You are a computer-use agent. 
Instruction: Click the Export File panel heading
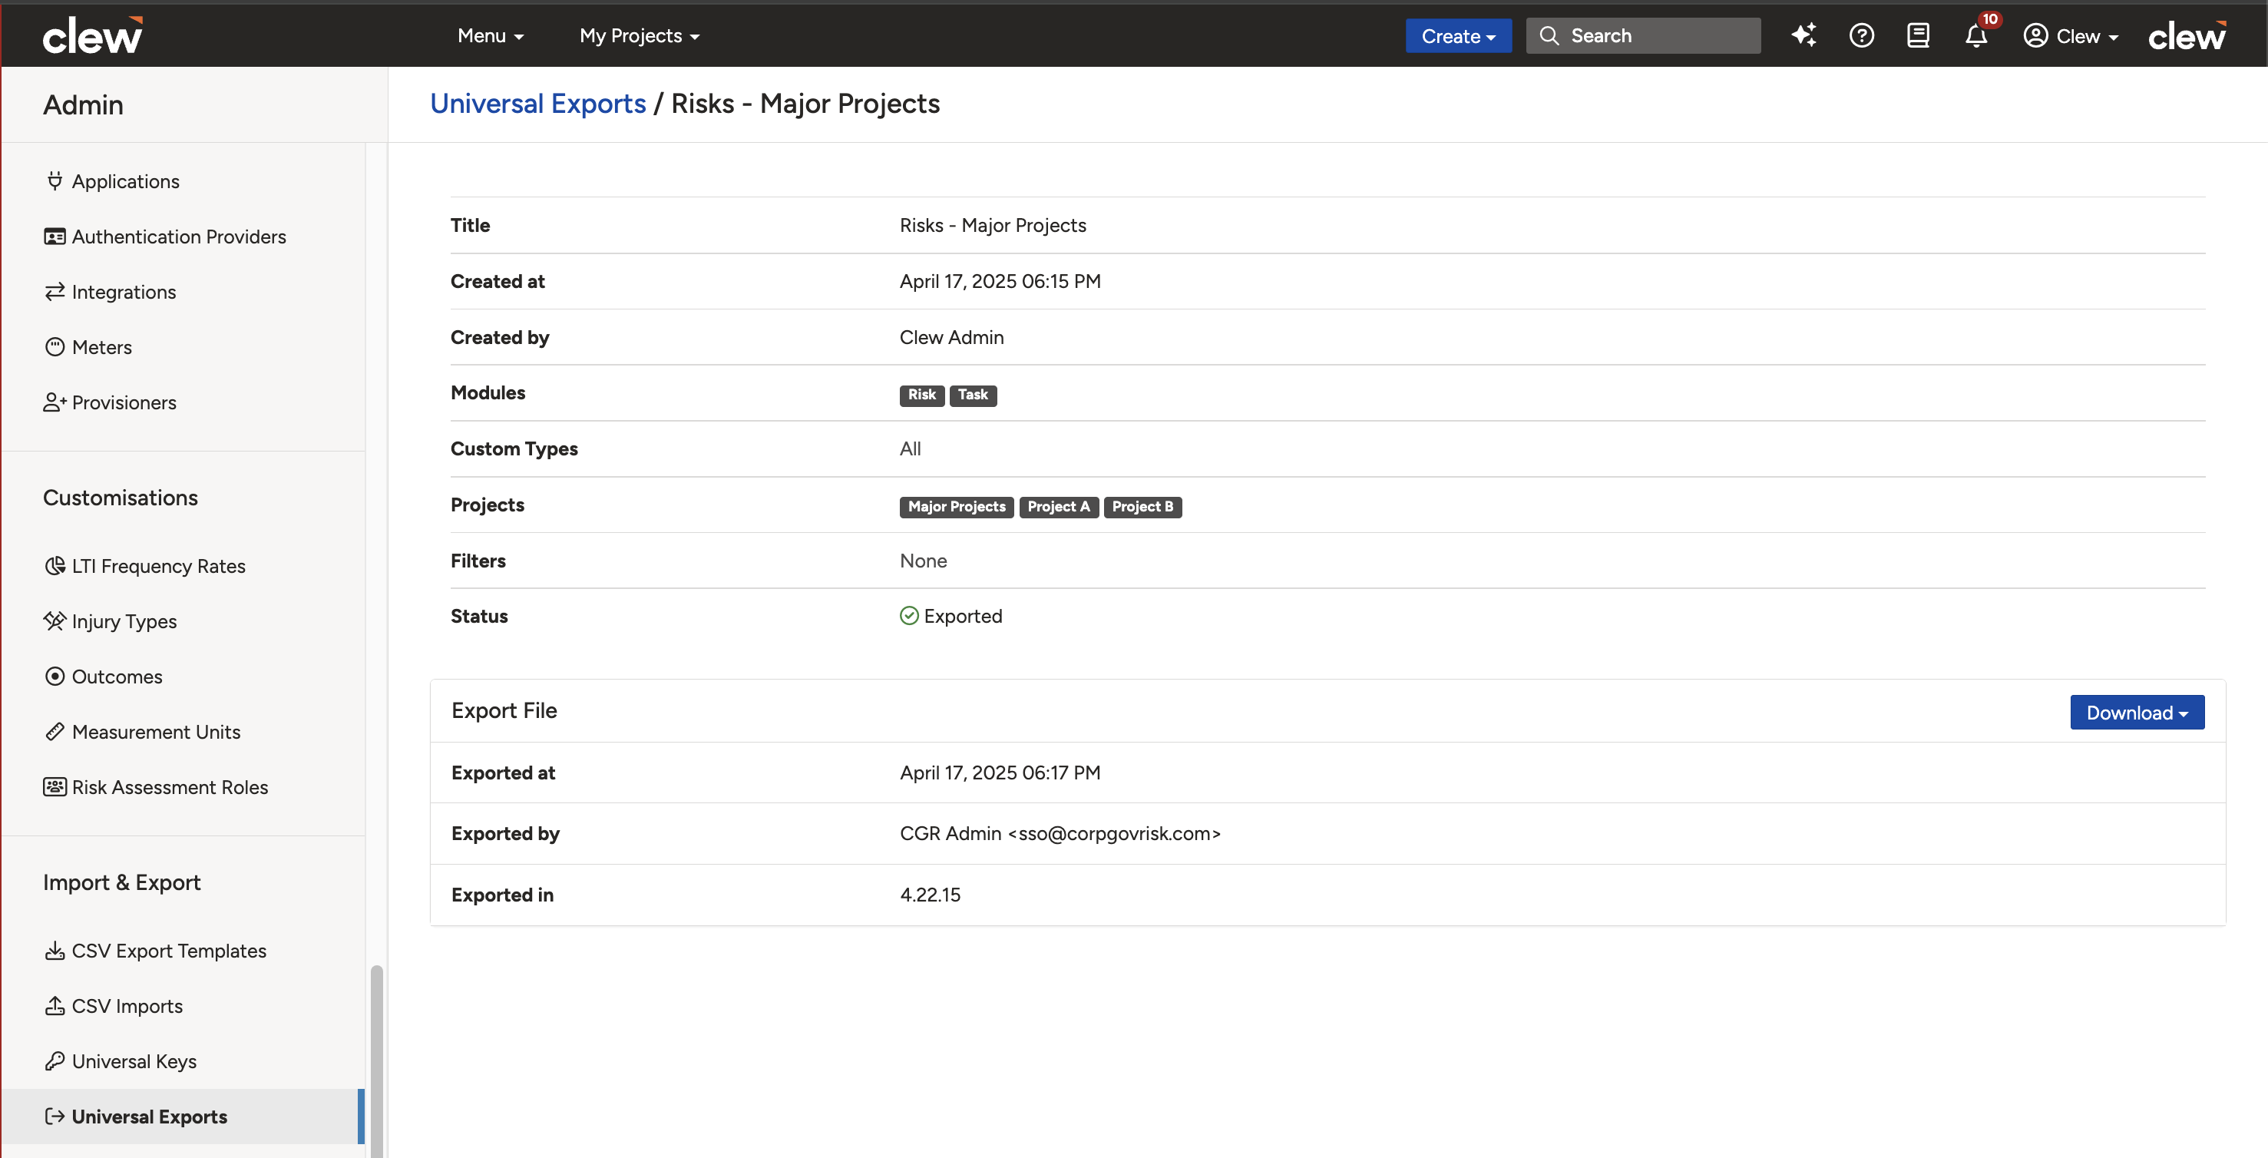click(x=504, y=710)
